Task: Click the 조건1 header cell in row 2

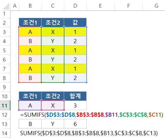Action: coord(30,23)
